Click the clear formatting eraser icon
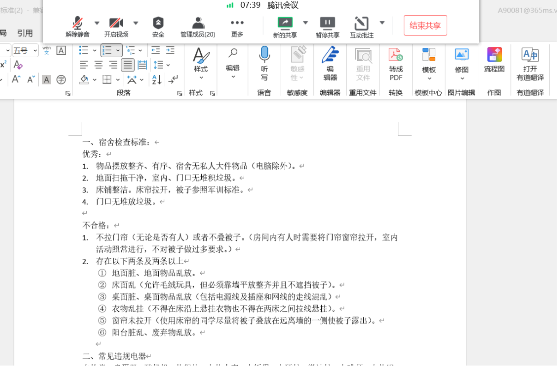Image resolution: width=559 pixels, height=366 pixels. coord(18,65)
